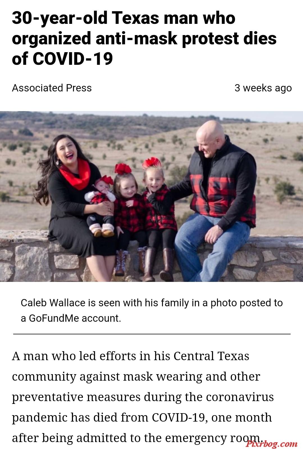
Task: Click 'COVID-19' in the article headline
Action: pos(73,59)
